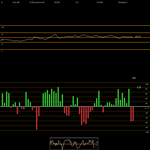Click the Fluidigm C company name text
Screen dimensions: 150x150
(x=123, y=2)
